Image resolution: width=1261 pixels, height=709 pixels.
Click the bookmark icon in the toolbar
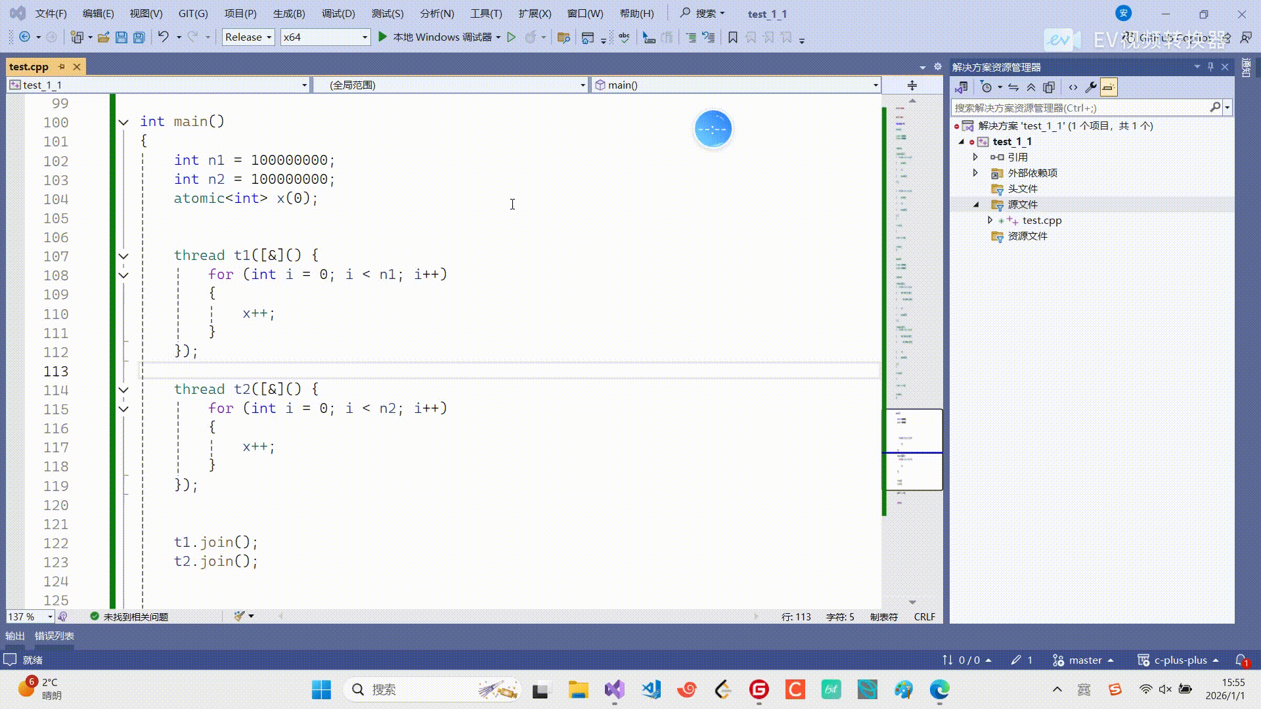point(733,37)
